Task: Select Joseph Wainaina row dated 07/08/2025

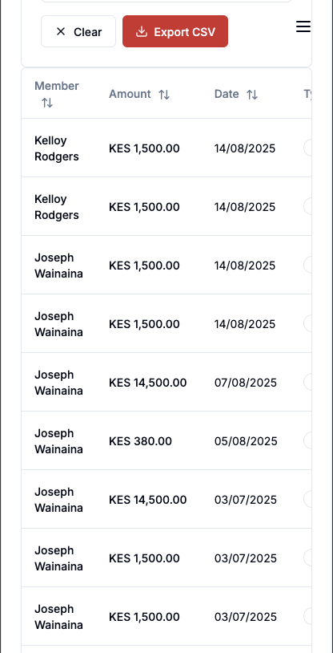Action: point(166,382)
